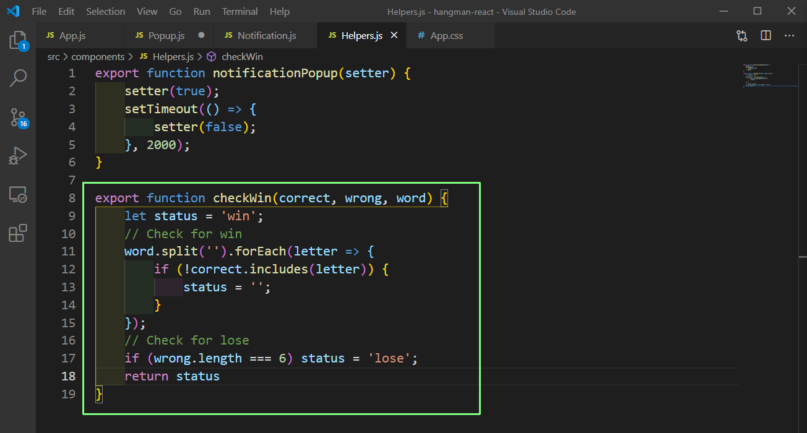Click the components breadcrumb

tap(98, 56)
